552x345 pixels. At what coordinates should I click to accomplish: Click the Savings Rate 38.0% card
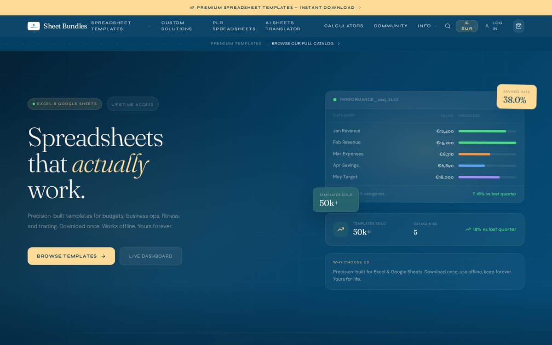tap(517, 97)
